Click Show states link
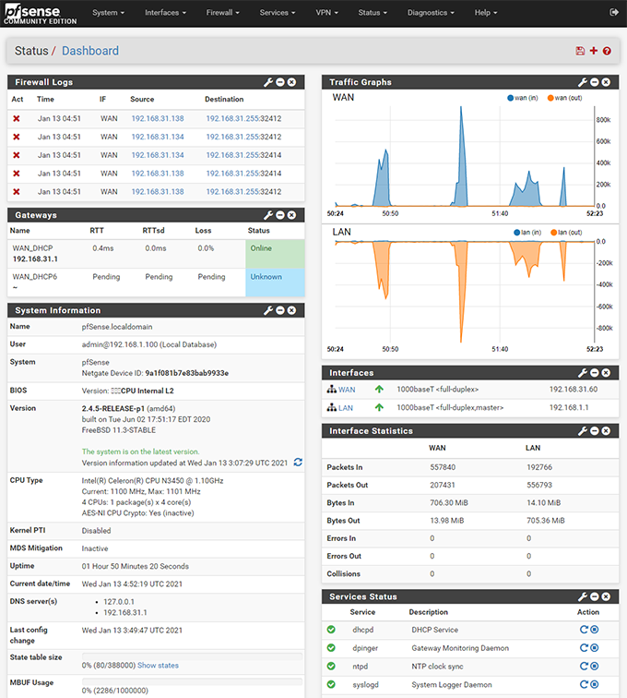 pos(158,665)
